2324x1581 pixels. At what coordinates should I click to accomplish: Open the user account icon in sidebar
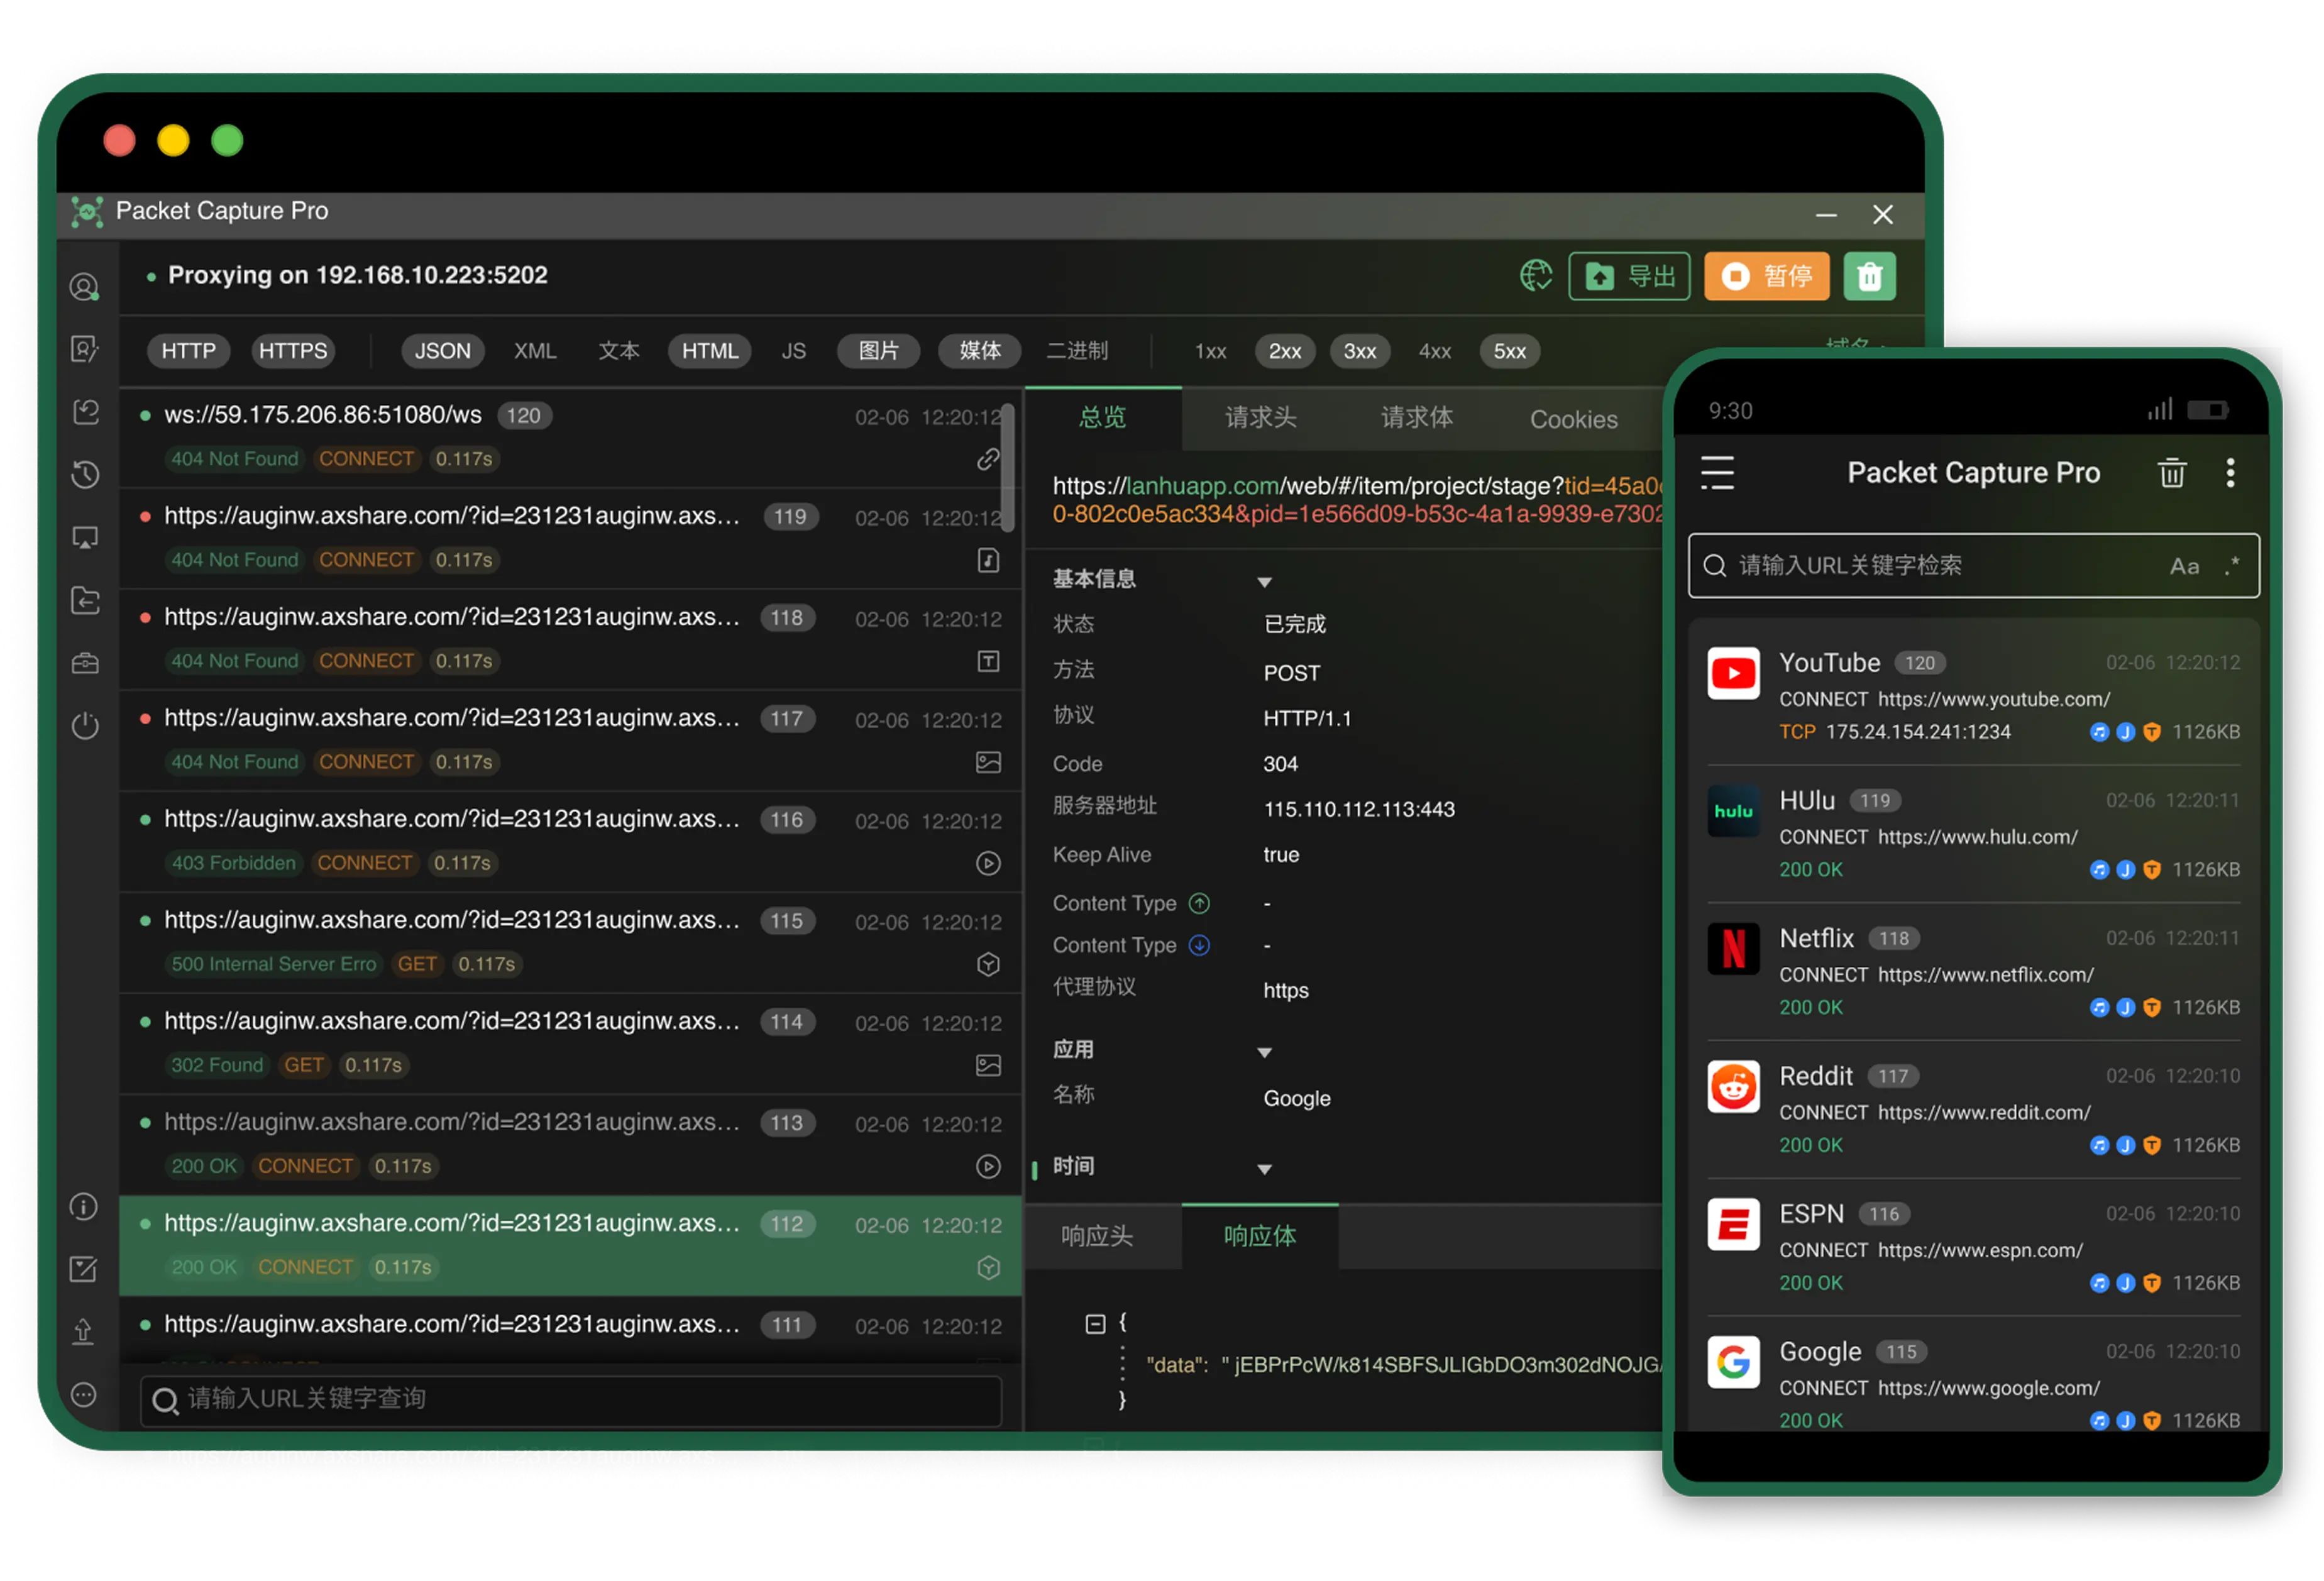(x=85, y=287)
